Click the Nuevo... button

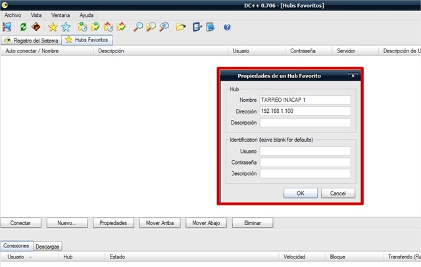pos(67,223)
